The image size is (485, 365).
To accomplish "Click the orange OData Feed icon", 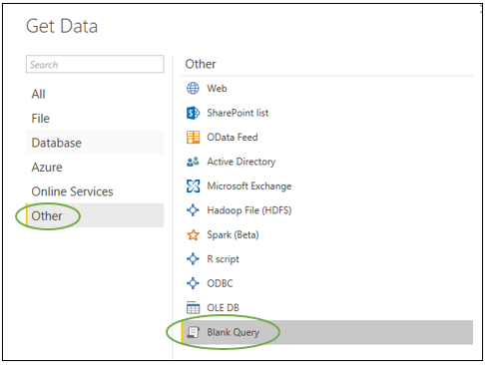I will [193, 138].
